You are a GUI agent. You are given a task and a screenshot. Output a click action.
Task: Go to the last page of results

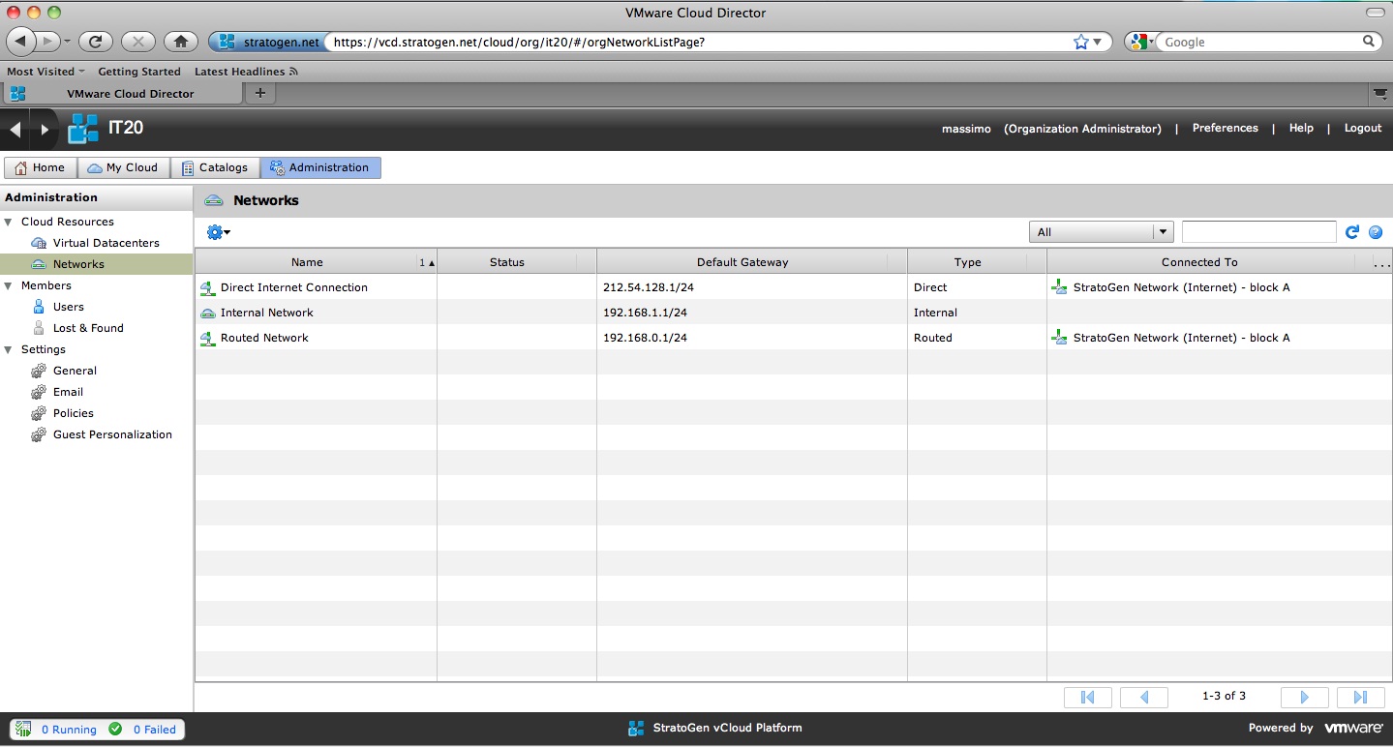1360,697
